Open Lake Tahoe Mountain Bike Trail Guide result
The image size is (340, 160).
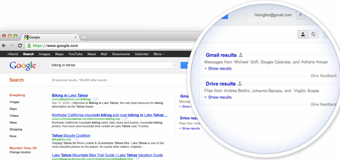tap(107, 155)
